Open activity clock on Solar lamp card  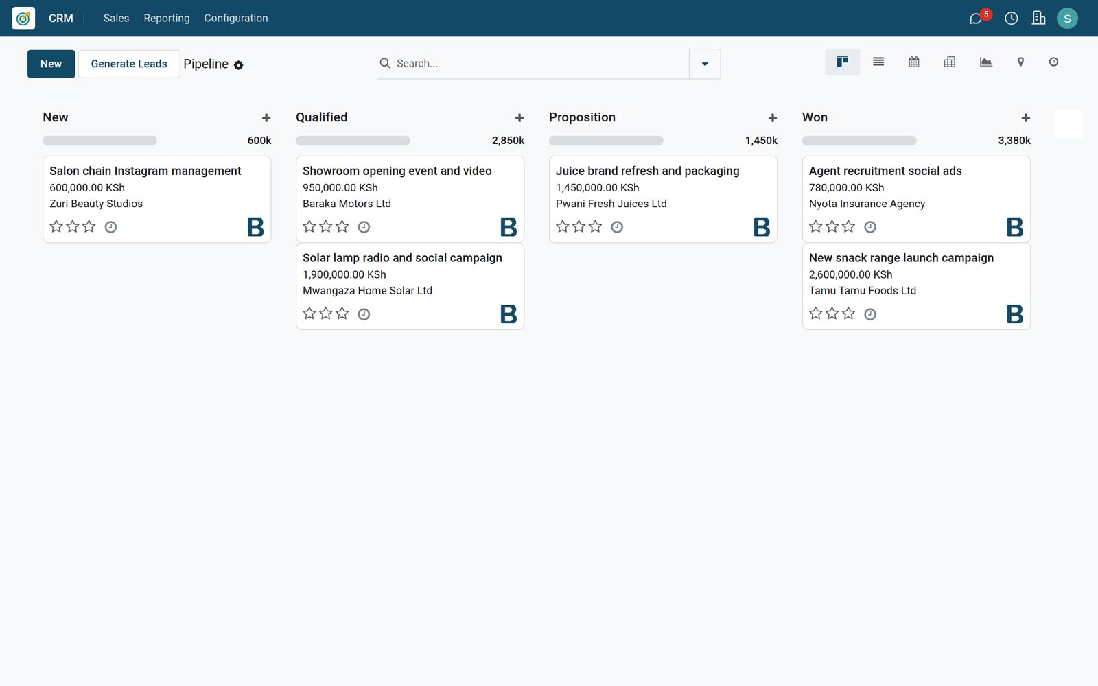[x=364, y=314]
